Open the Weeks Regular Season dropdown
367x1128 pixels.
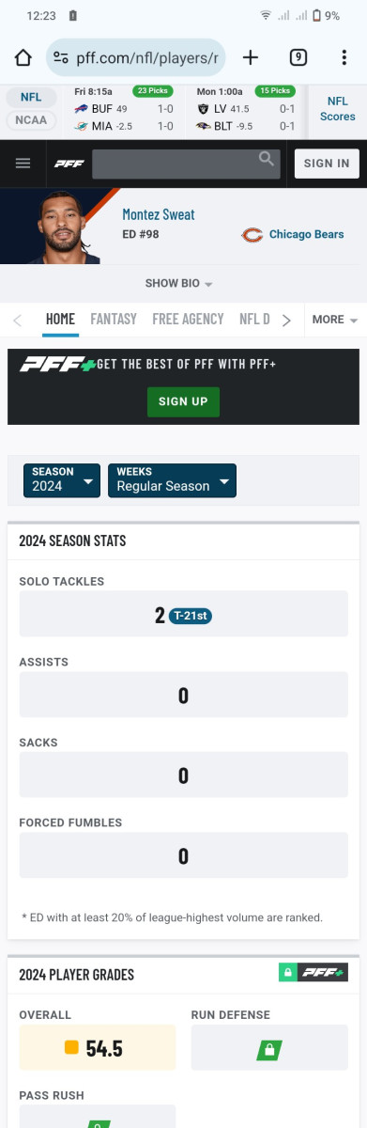coord(172,479)
